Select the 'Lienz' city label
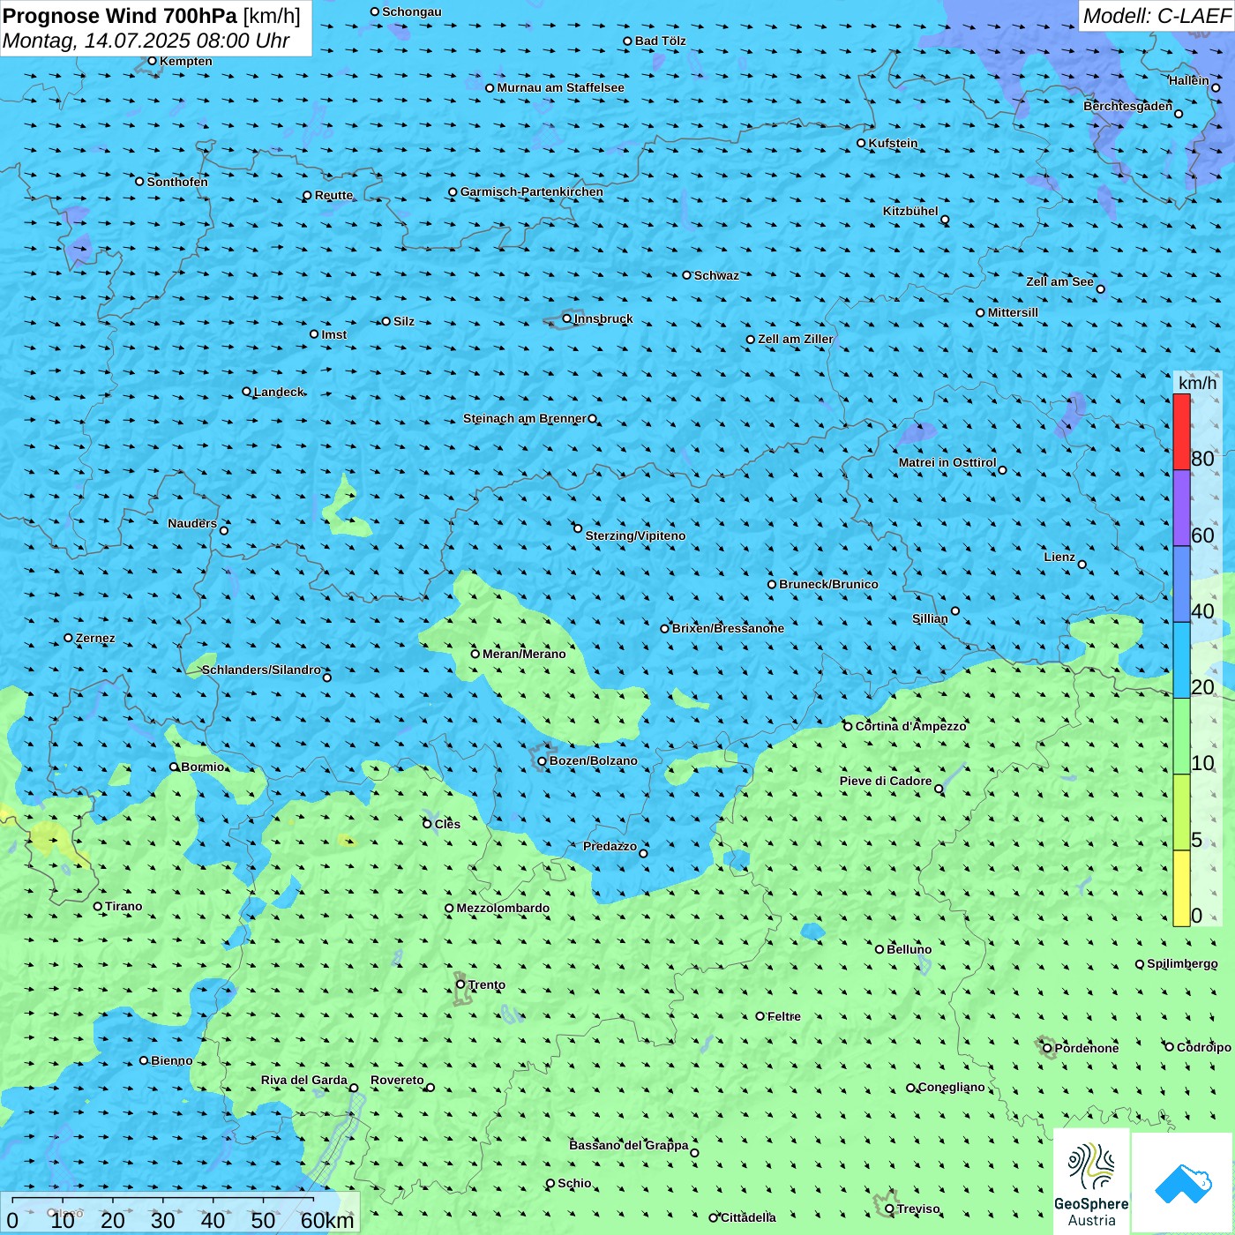The width and height of the screenshot is (1235, 1235). click(1059, 557)
